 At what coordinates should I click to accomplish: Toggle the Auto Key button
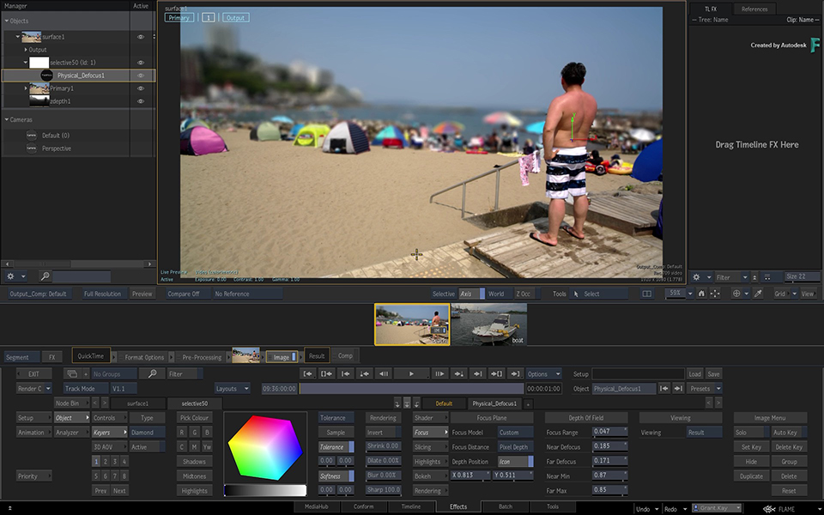[786, 433]
